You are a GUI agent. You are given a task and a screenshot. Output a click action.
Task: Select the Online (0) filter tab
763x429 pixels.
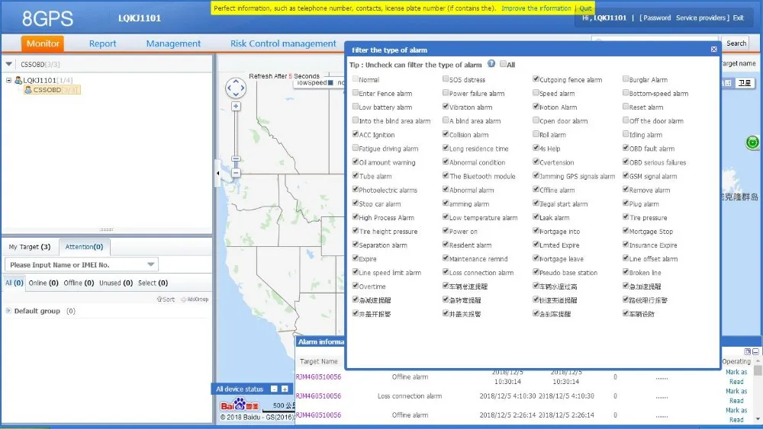point(43,283)
